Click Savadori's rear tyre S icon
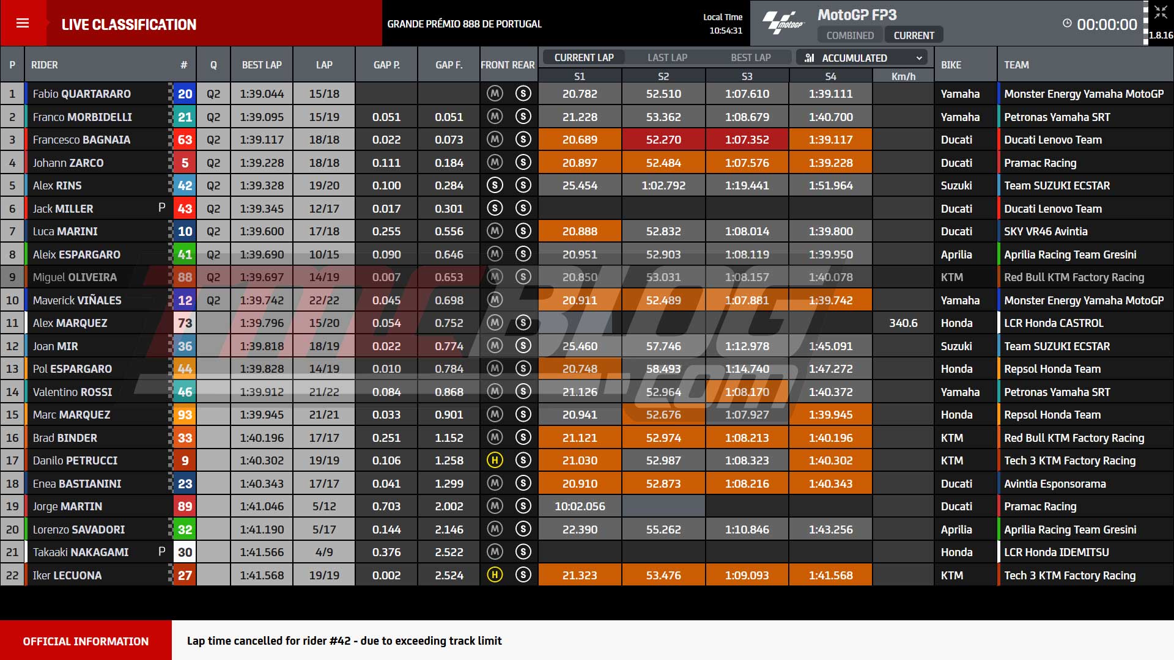This screenshot has width=1174, height=660. click(523, 529)
